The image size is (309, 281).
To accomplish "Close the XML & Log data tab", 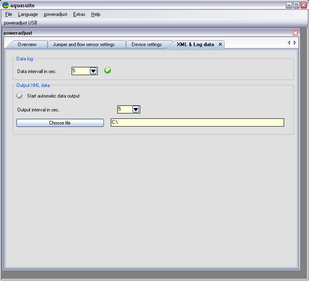I will coord(220,44).
